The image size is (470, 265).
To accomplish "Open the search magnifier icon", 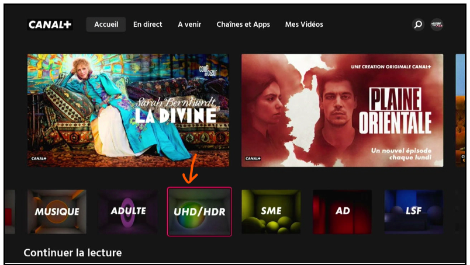I will click(418, 25).
